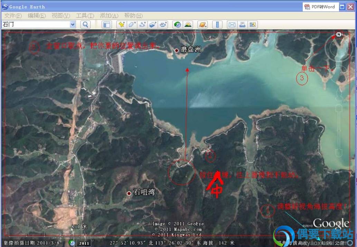357x247 pixels.
Task: Click the record a tour icon
Action: pos(163,25)
